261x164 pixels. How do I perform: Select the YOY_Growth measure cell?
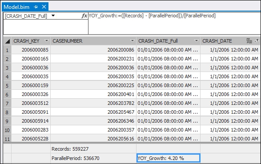[x=168, y=158]
